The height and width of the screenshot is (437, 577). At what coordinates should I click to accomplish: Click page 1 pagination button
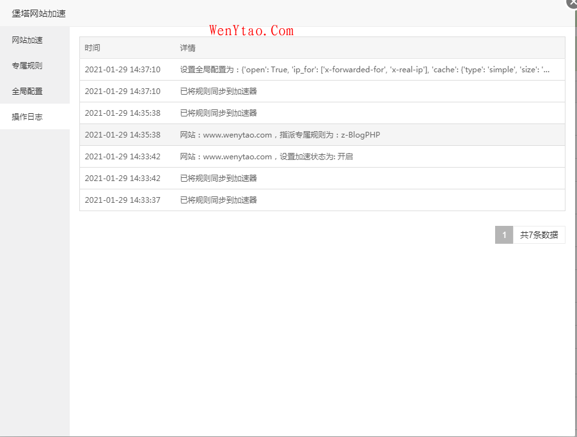coord(504,235)
